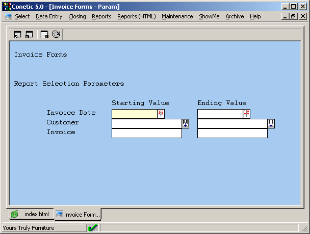Image resolution: width=310 pixels, height=234 pixels.
Task: Select the Invoice Form tab
Action: click(77, 214)
